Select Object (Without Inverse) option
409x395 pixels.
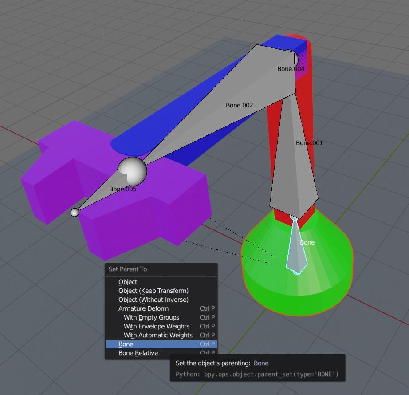(x=161, y=300)
